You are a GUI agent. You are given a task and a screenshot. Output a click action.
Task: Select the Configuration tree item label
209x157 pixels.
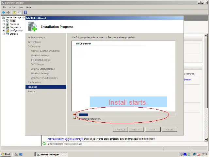[17, 30]
